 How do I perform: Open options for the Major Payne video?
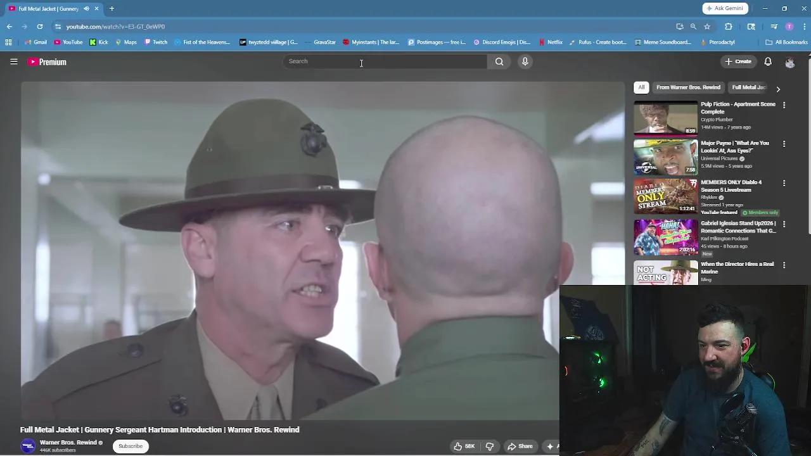coord(784,144)
